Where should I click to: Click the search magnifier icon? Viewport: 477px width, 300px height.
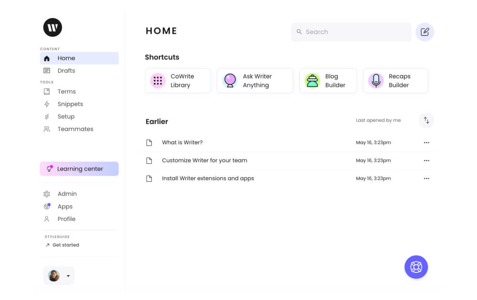(299, 31)
